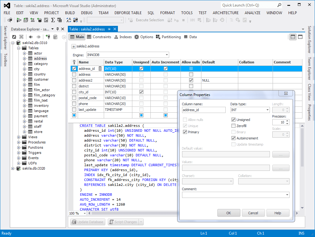The width and height of the screenshot is (315, 237).
Task: Toggle Allow nulls for district row
Action: pos(191,86)
